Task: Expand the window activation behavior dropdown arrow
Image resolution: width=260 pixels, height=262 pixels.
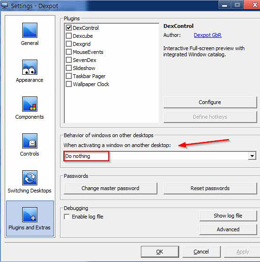Action: (252, 156)
